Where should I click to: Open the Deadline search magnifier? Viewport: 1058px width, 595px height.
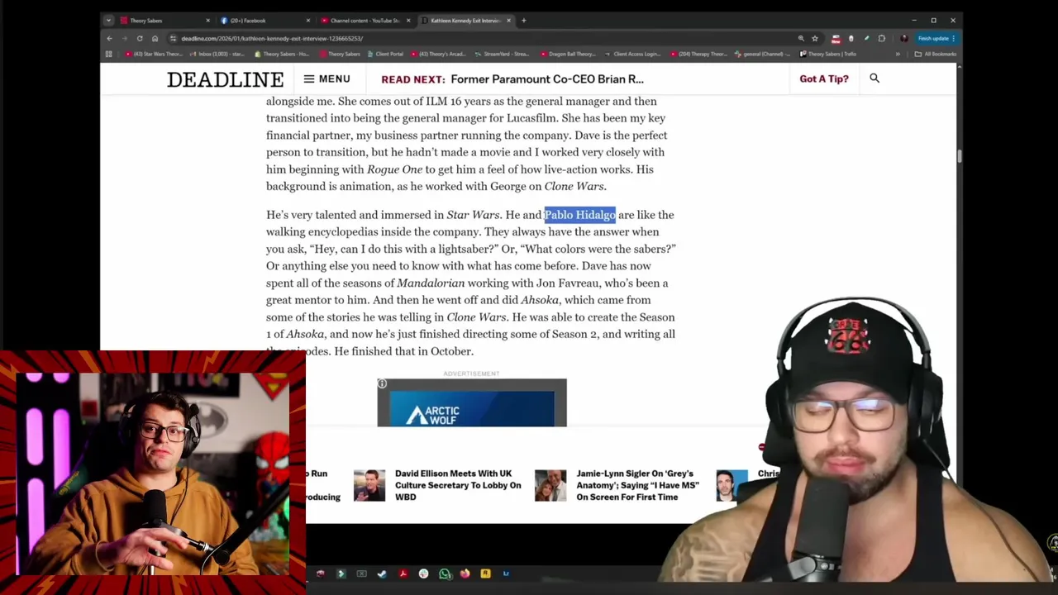[875, 79]
